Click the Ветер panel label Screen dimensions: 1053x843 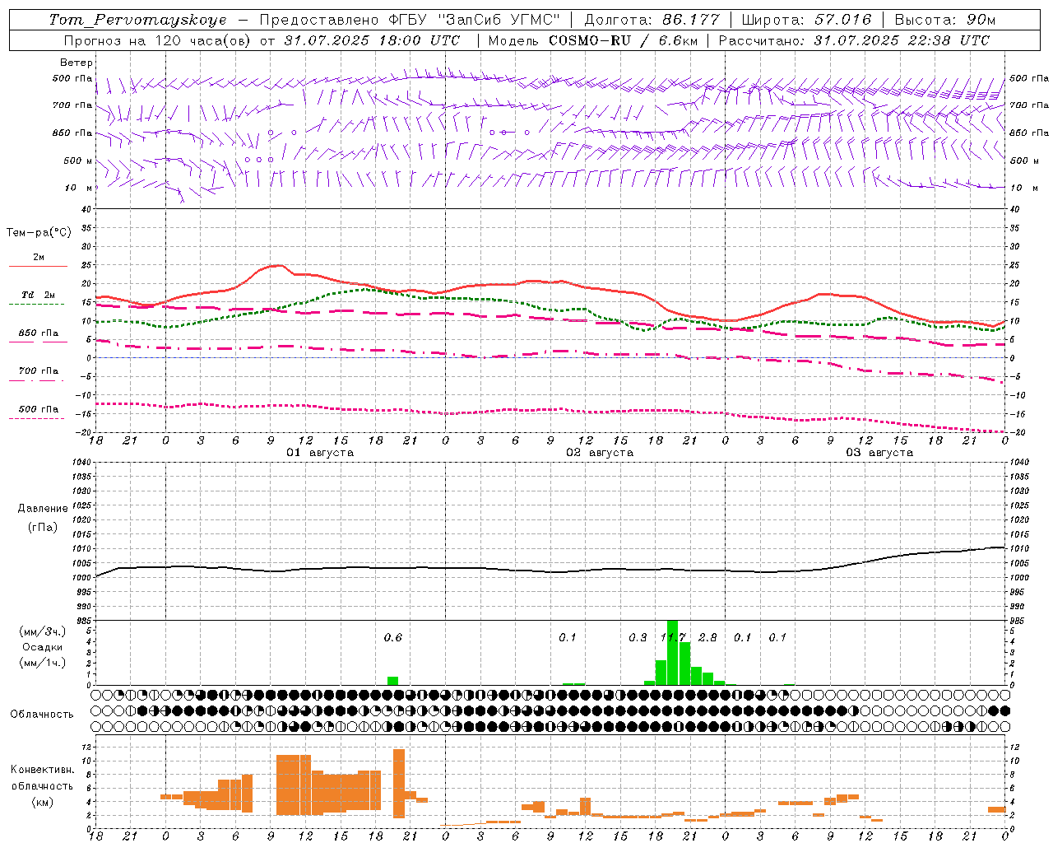(x=77, y=63)
